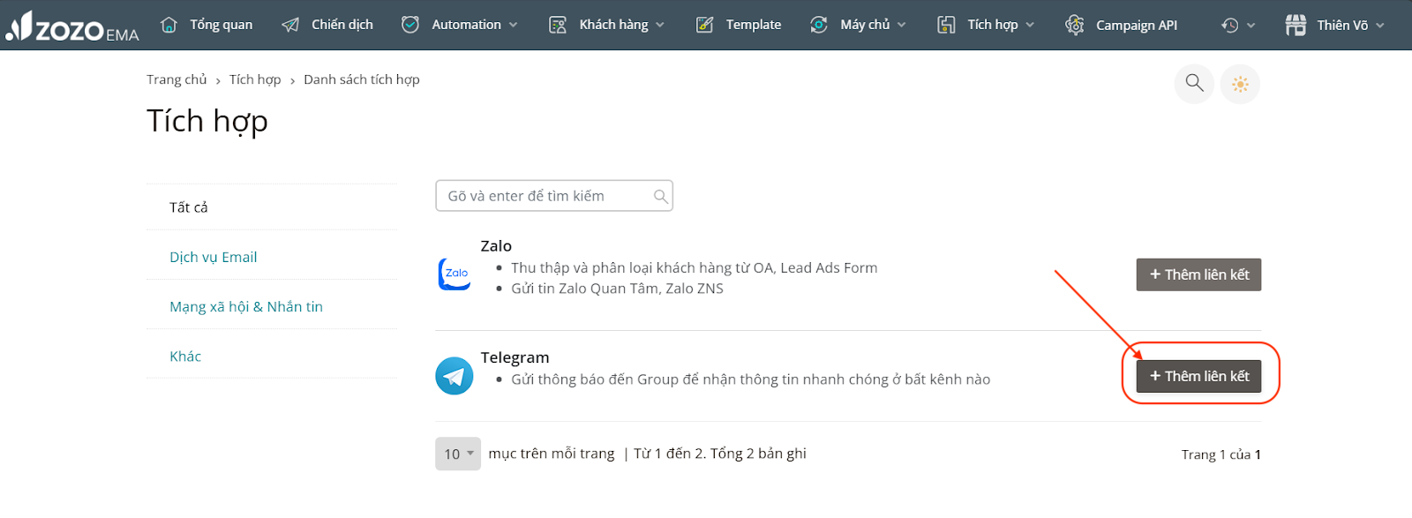Change the 10 items per page selector
The width and height of the screenshot is (1412, 518).
(458, 454)
